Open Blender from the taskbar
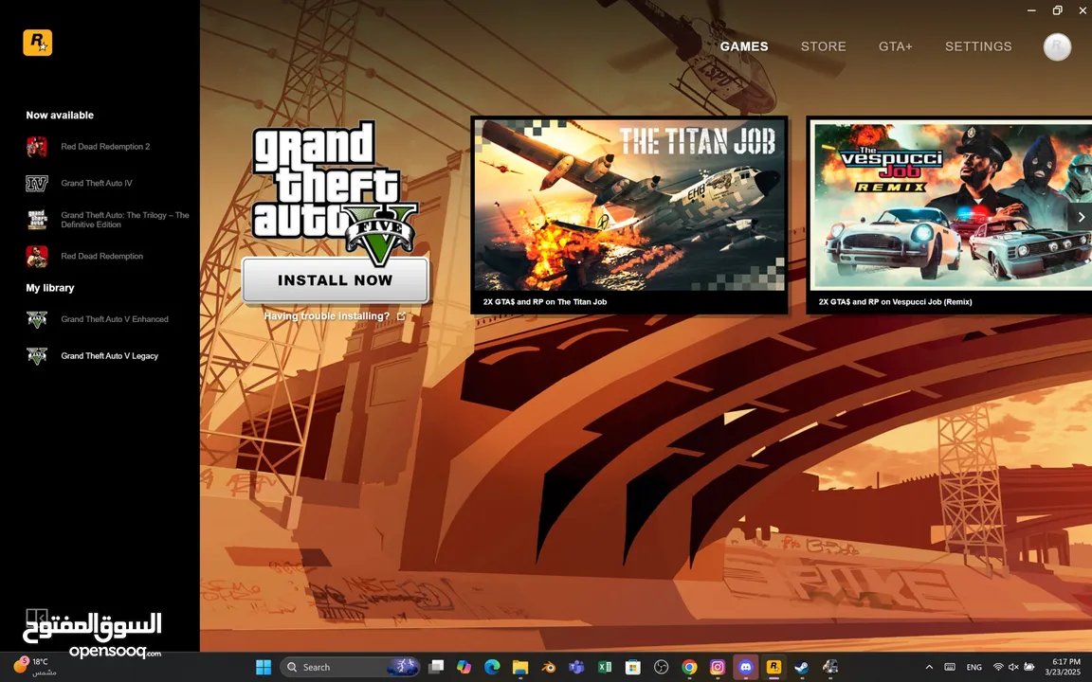This screenshot has width=1092, height=682. tap(548, 668)
